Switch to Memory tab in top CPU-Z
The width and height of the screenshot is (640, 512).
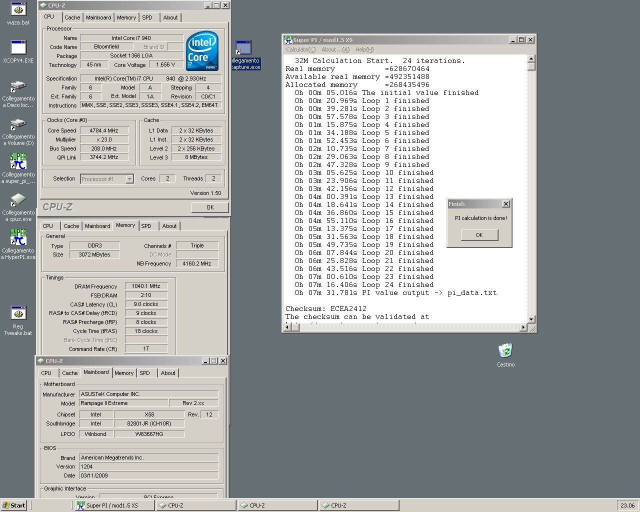coord(126,17)
